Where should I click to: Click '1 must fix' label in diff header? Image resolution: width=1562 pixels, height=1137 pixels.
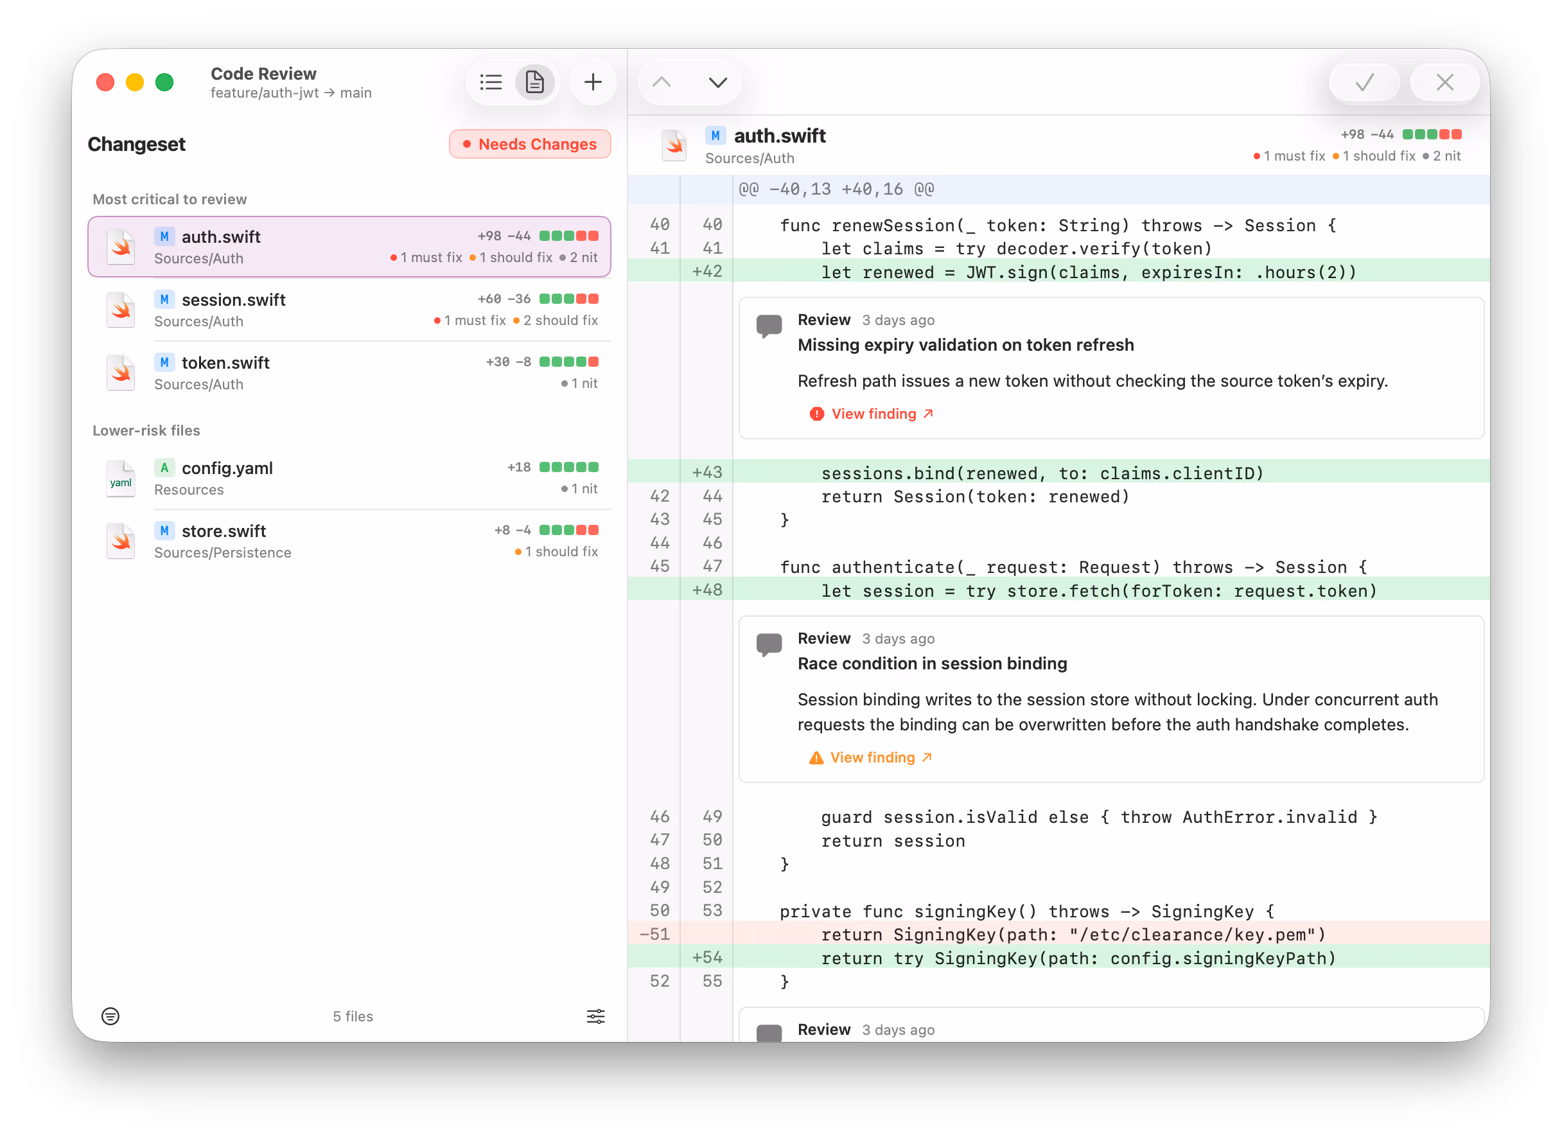[1288, 155]
